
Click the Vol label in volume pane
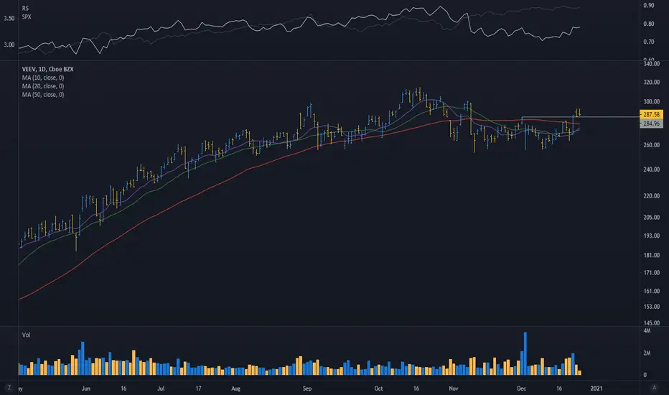tap(26, 335)
